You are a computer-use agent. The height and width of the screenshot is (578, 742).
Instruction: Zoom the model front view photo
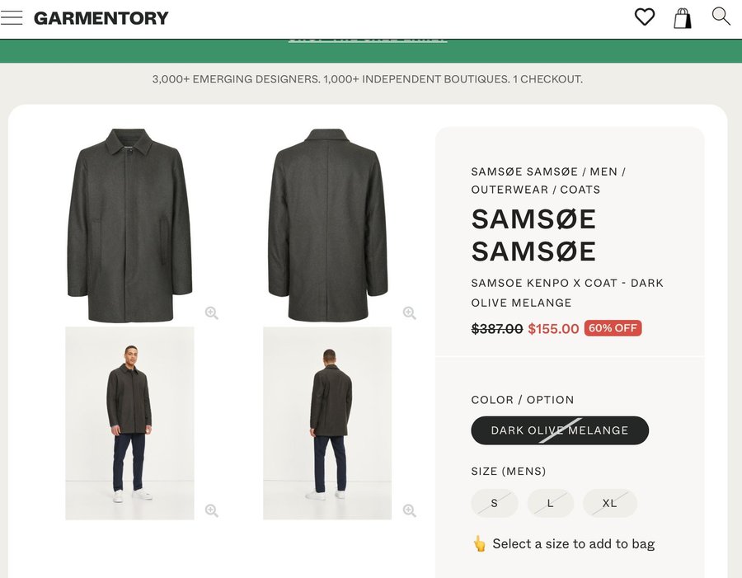click(x=212, y=510)
